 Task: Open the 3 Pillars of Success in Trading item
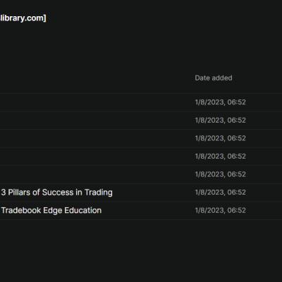coord(56,192)
